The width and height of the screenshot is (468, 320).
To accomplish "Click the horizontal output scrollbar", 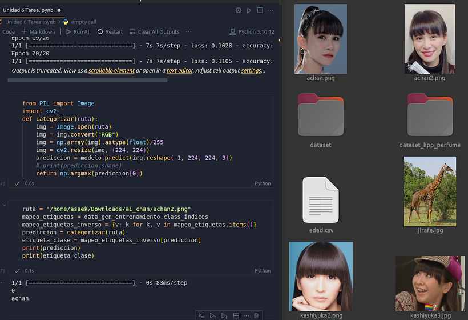I will point(87,81).
